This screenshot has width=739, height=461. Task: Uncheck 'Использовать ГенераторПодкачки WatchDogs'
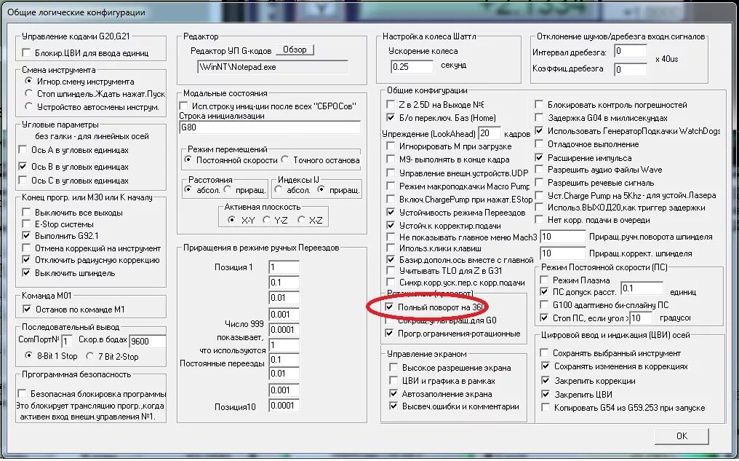tap(539, 131)
